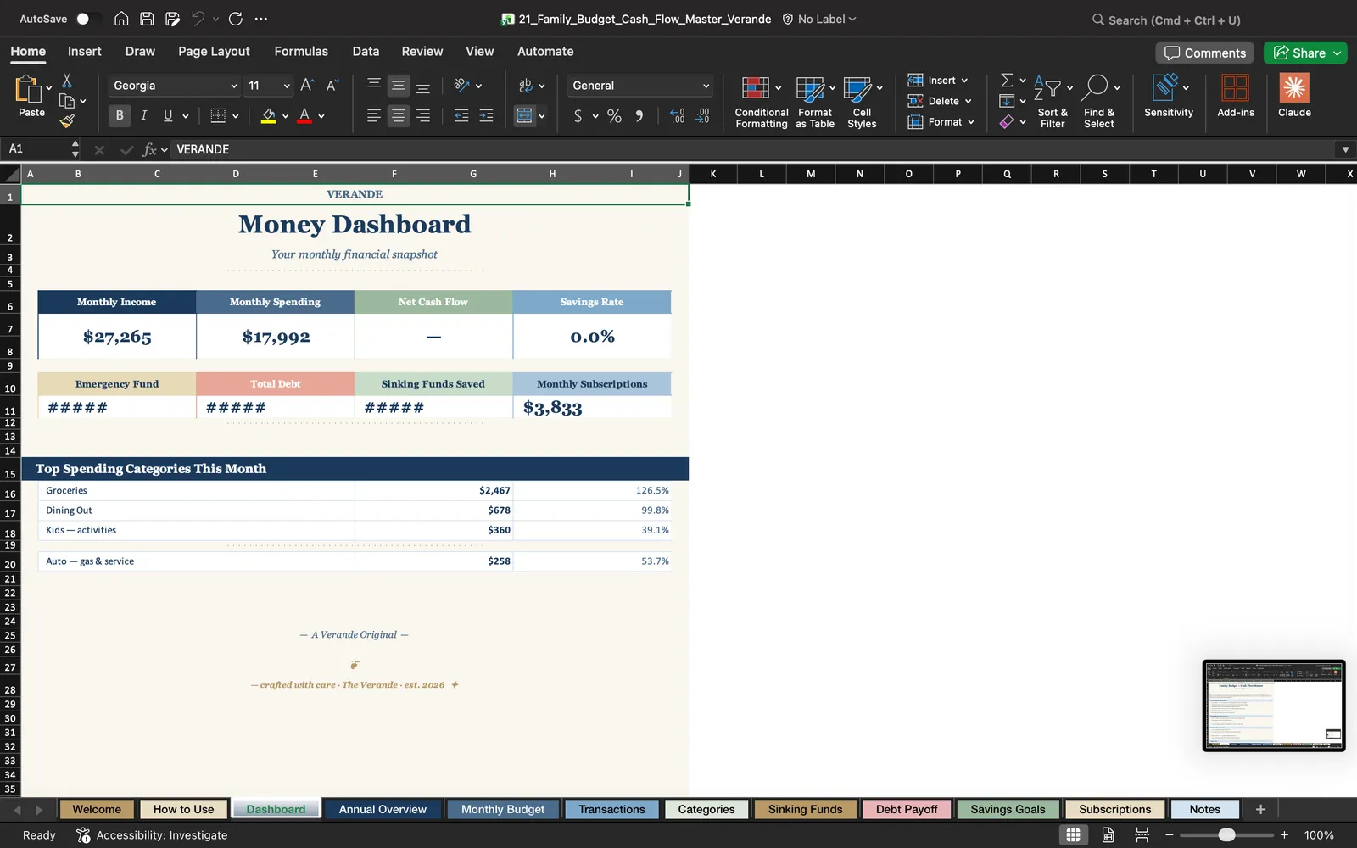1357x848 pixels.
Task: Open Conditional Formatting menu
Action: (x=762, y=102)
